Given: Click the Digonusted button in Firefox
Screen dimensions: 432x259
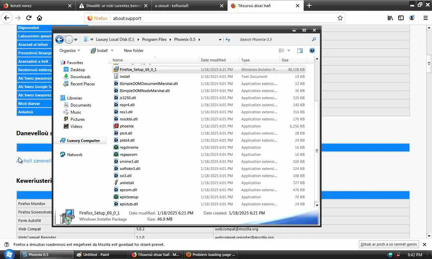Looking at the screenshot, I should pos(35,28).
